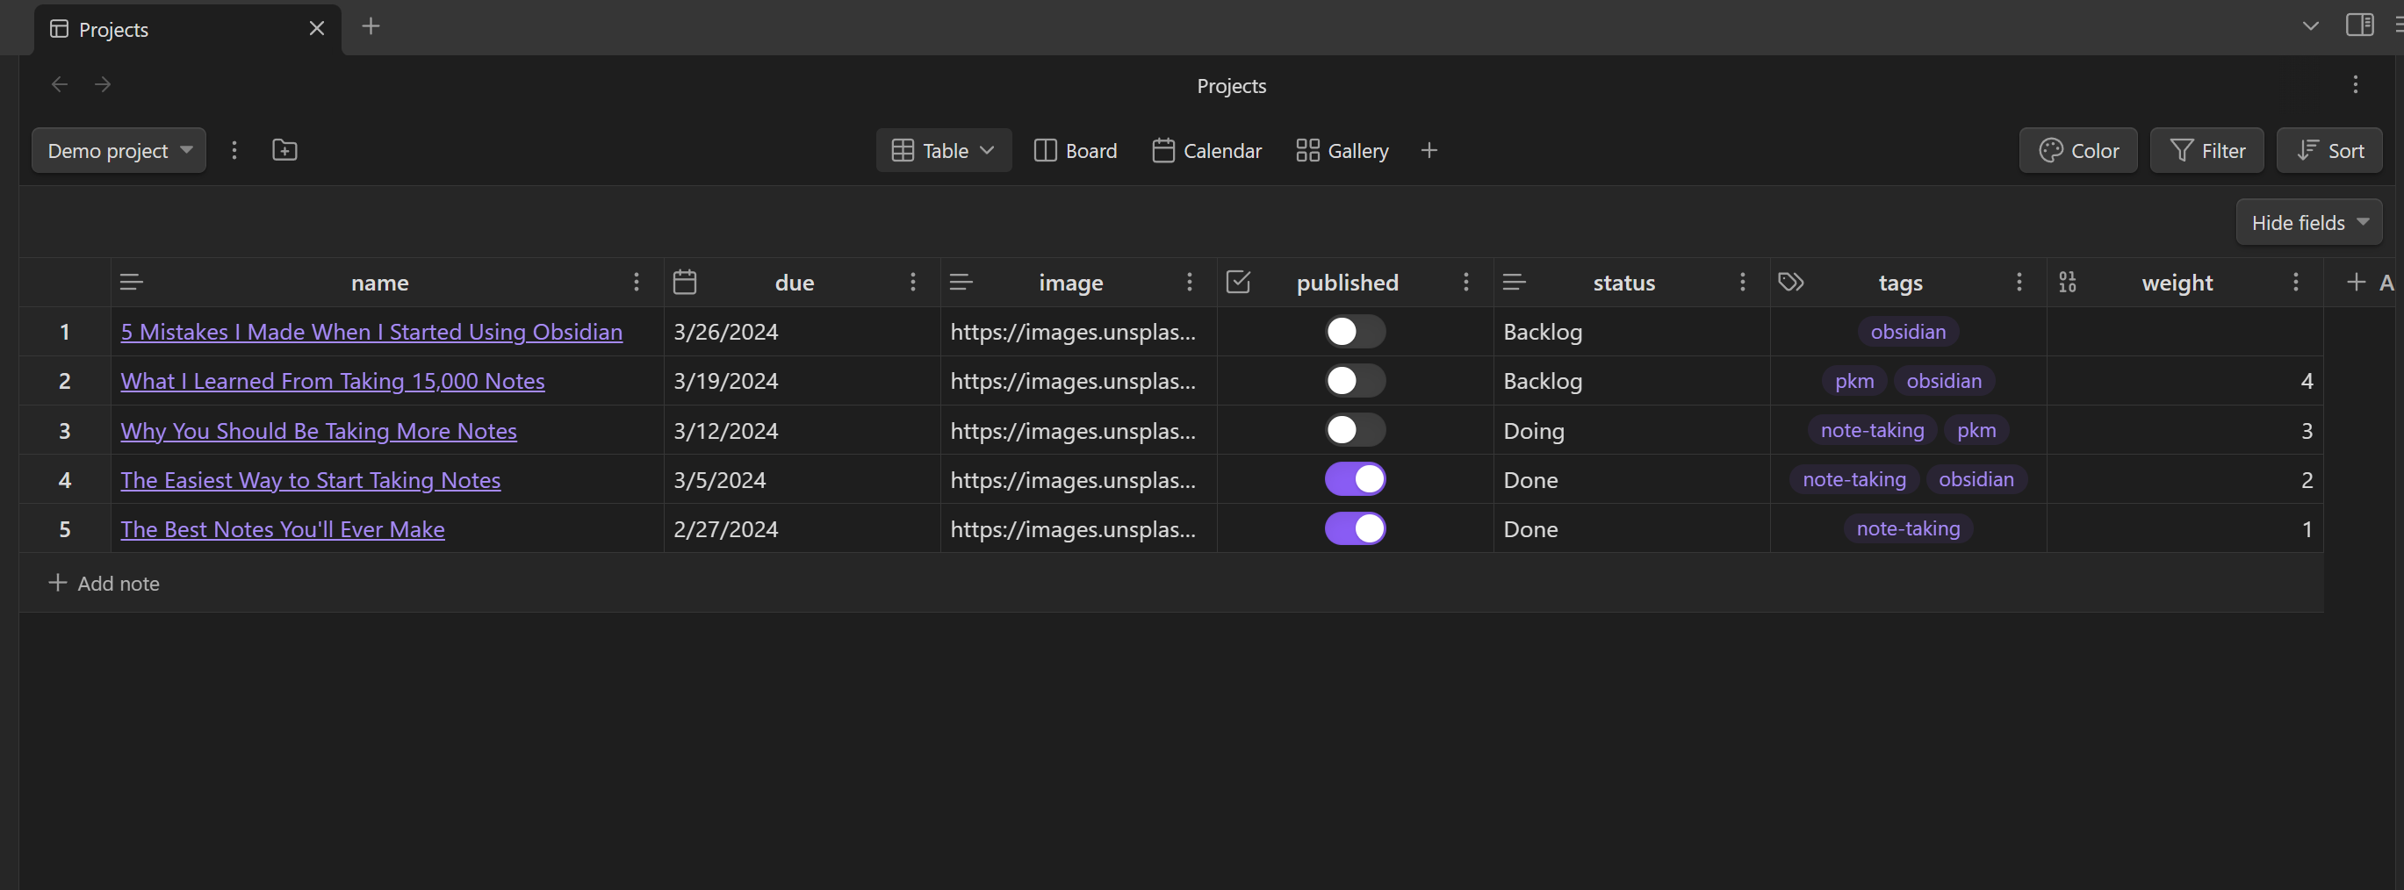Open the name column options menu
This screenshot has width=2404, height=890.
[x=637, y=282]
